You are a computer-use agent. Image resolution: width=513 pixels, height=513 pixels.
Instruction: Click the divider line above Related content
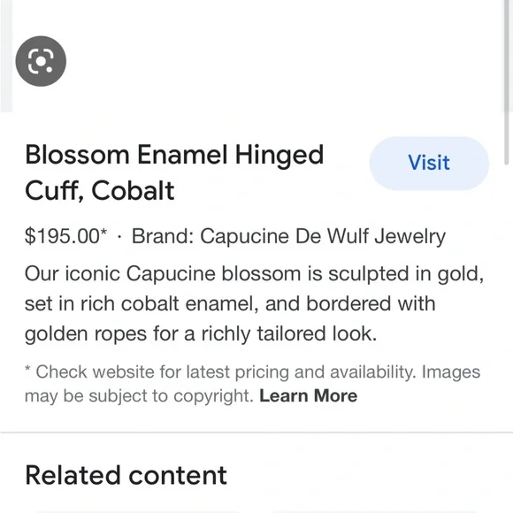[256, 433]
